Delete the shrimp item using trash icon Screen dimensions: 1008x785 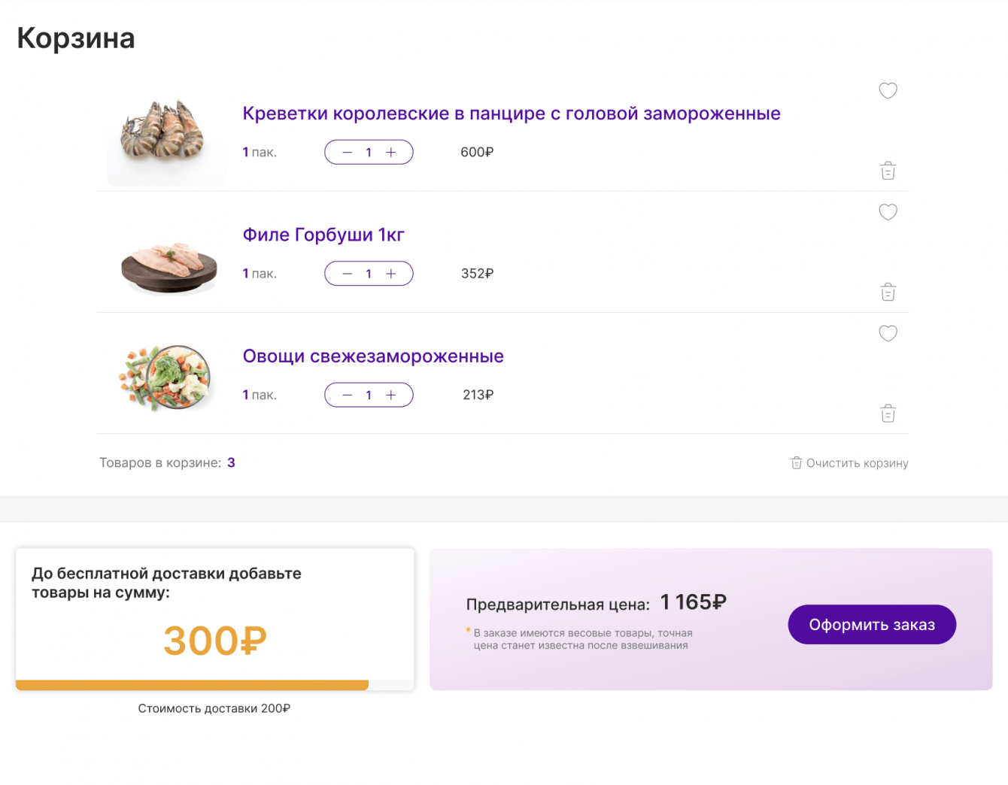point(888,171)
